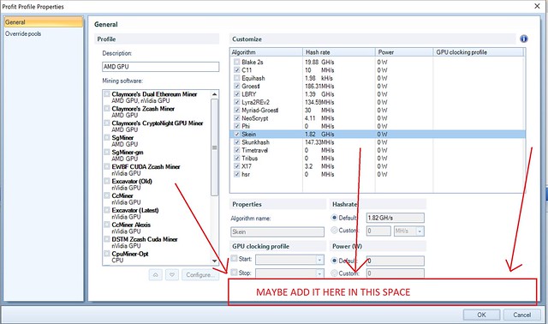Uncheck the Tribus algorithm

click(x=237, y=159)
